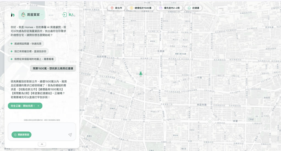Click the yellow dollar coin icon
The image size is (281, 151).
131,8
